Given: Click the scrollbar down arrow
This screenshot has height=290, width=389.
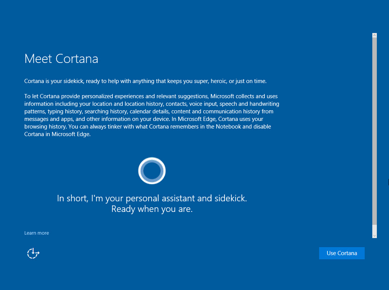Looking at the screenshot, I should [x=375, y=236].
